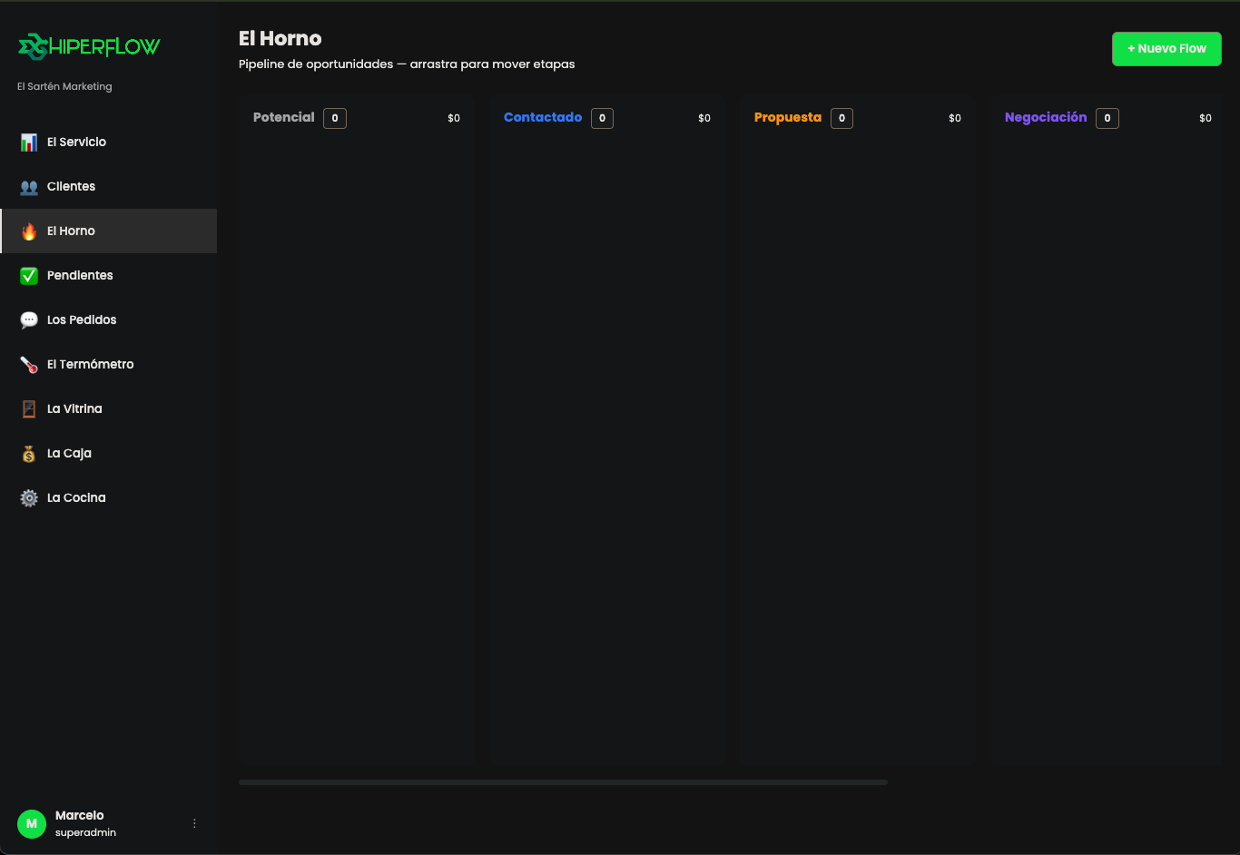This screenshot has width=1240, height=855.
Task: Click the money bag icon for La Caja
Action: point(29,454)
